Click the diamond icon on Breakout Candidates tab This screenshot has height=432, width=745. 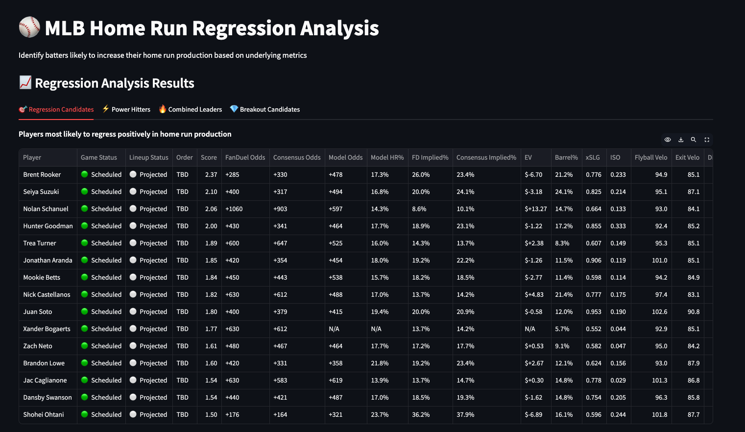click(234, 109)
